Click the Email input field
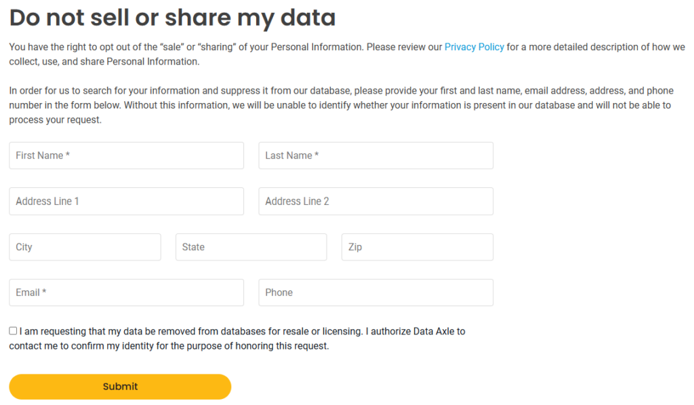694x405 pixels. pos(126,292)
